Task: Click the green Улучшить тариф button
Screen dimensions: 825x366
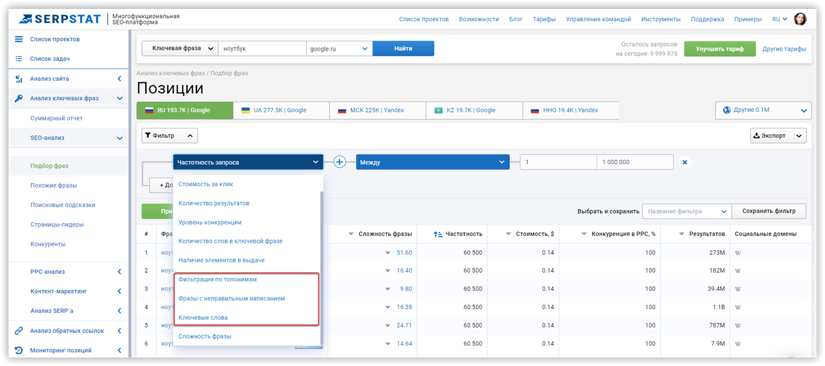Action: click(719, 49)
